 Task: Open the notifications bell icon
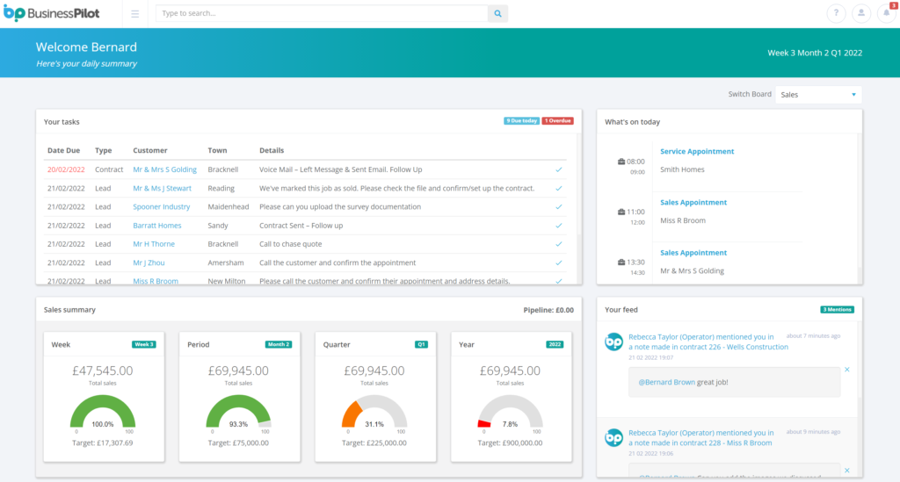(887, 14)
